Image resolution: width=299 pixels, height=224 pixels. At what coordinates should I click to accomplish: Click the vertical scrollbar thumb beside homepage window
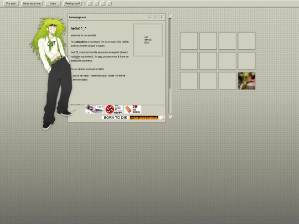170,53
